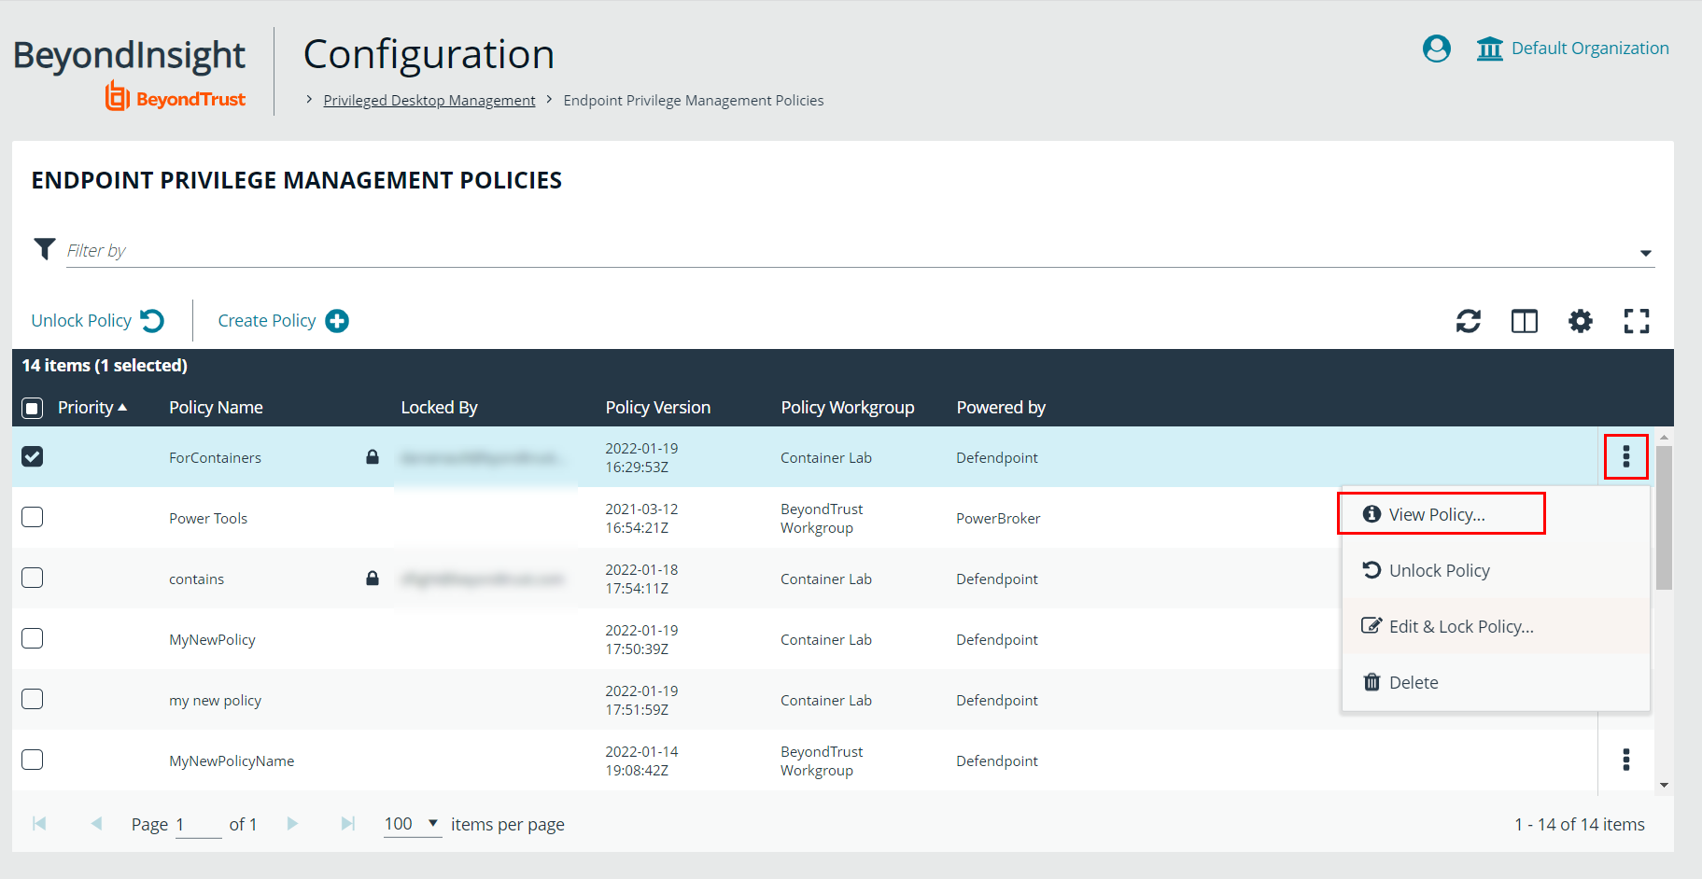Go to next page of results
Image resolution: width=1702 pixels, height=879 pixels.
(x=292, y=823)
